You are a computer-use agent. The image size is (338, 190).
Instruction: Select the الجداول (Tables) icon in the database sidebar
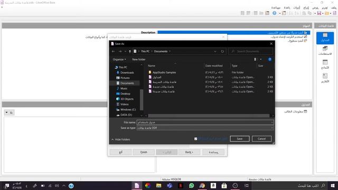tap(325, 37)
